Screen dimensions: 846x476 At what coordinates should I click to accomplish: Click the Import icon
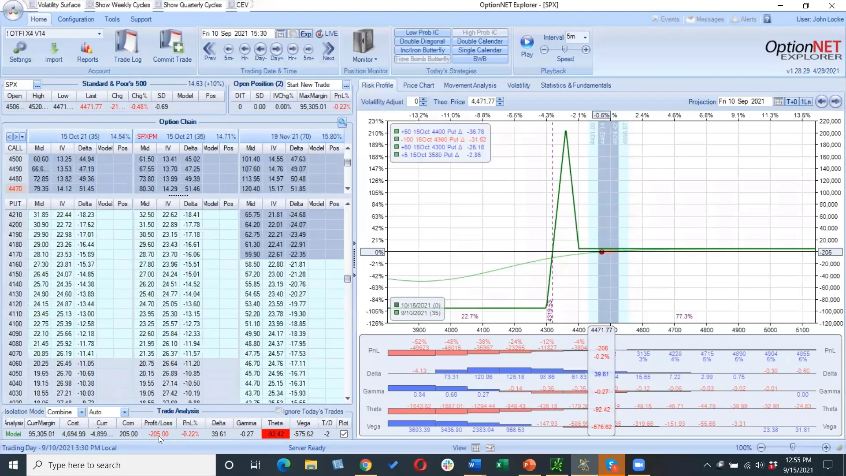coord(54,52)
